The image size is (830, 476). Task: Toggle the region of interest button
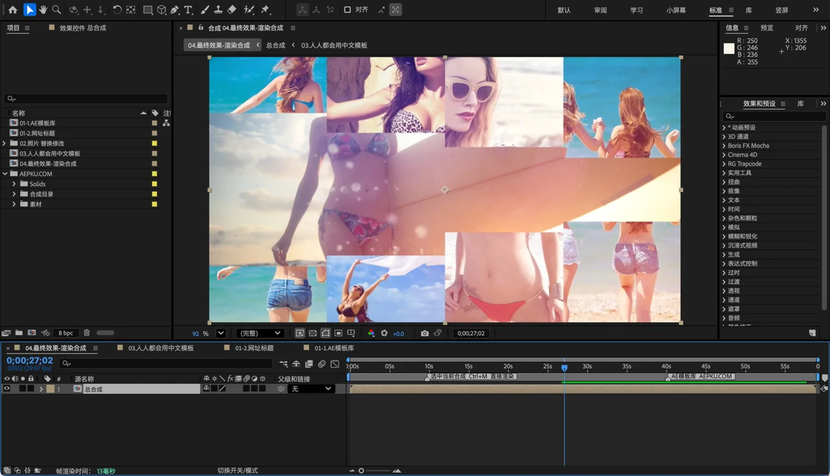point(338,333)
